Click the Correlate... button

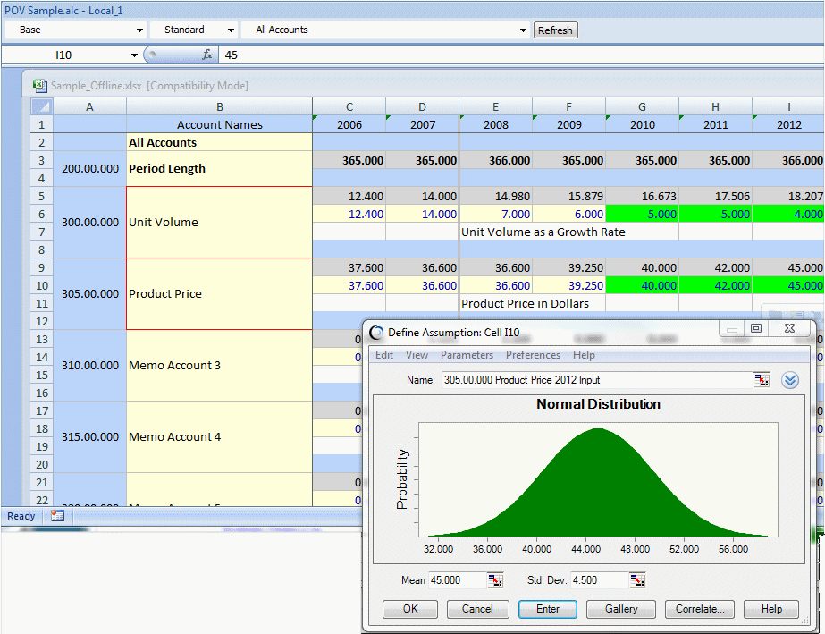[x=699, y=609]
